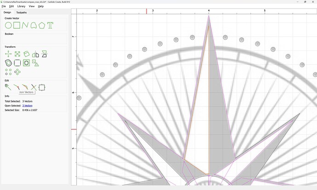Activate the Text tool
Viewport: 317px width, 190px height.
pos(50,25)
